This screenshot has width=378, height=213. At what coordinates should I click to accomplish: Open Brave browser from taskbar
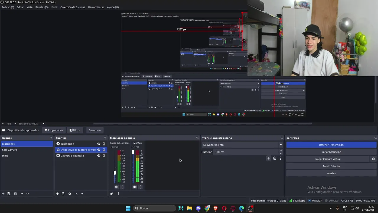coord(216,208)
